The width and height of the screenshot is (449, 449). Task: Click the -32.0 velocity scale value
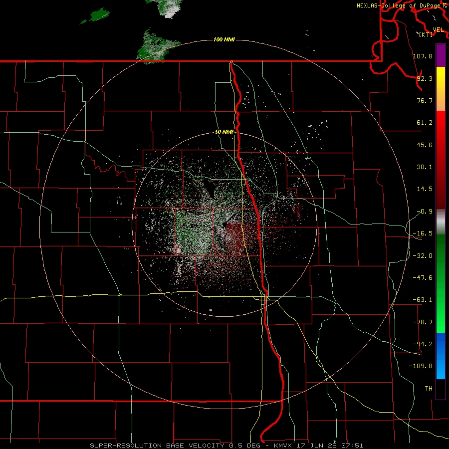[x=423, y=256]
